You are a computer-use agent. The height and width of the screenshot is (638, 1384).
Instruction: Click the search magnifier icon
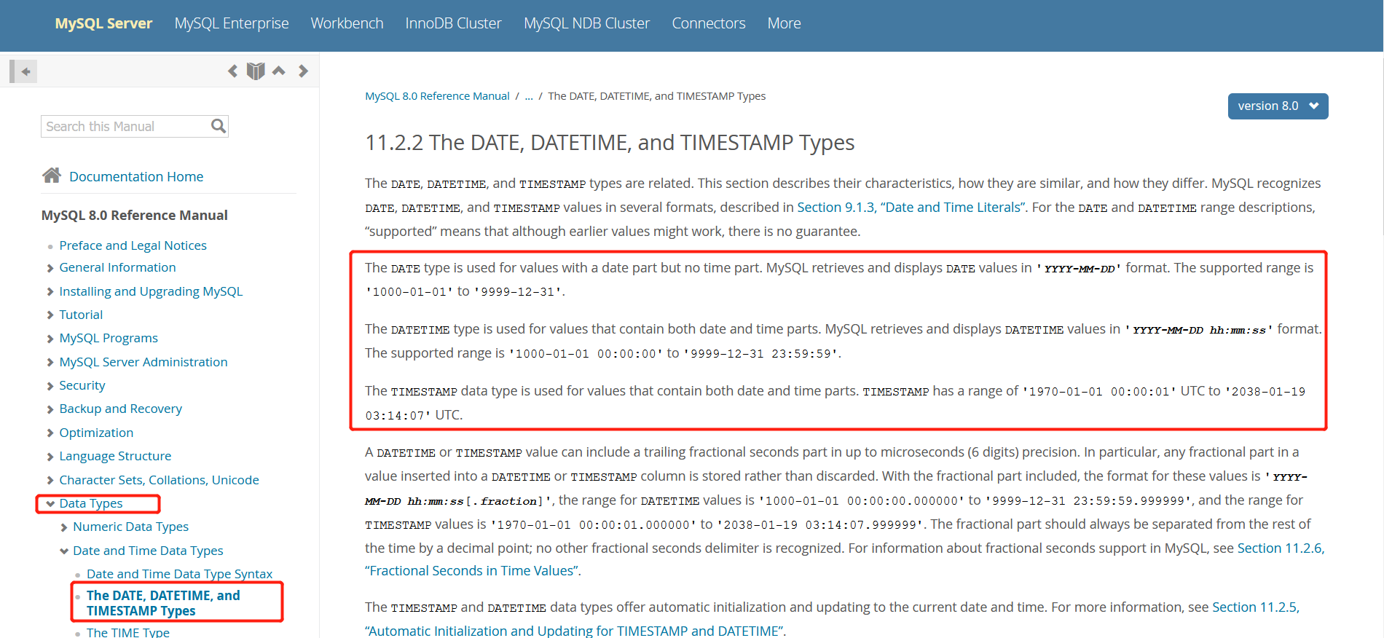click(x=219, y=126)
